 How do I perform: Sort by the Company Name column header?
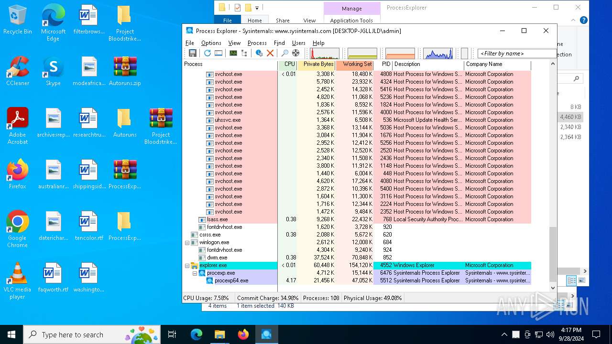(x=497, y=64)
